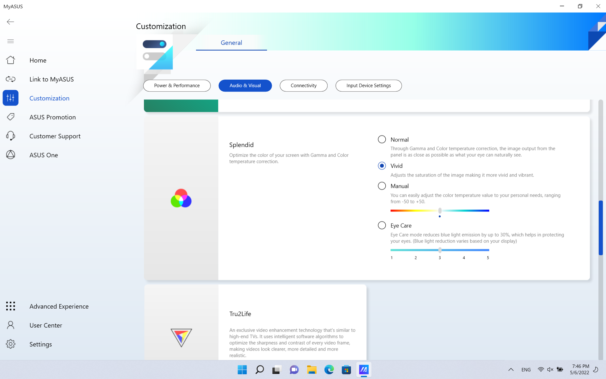Click the Manual color temperature slider

440,211
